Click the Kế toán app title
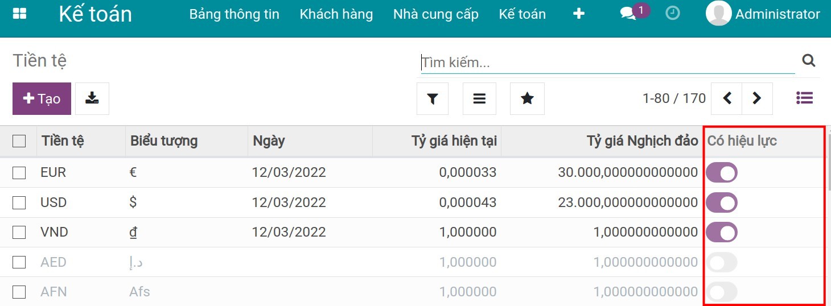 click(95, 14)
